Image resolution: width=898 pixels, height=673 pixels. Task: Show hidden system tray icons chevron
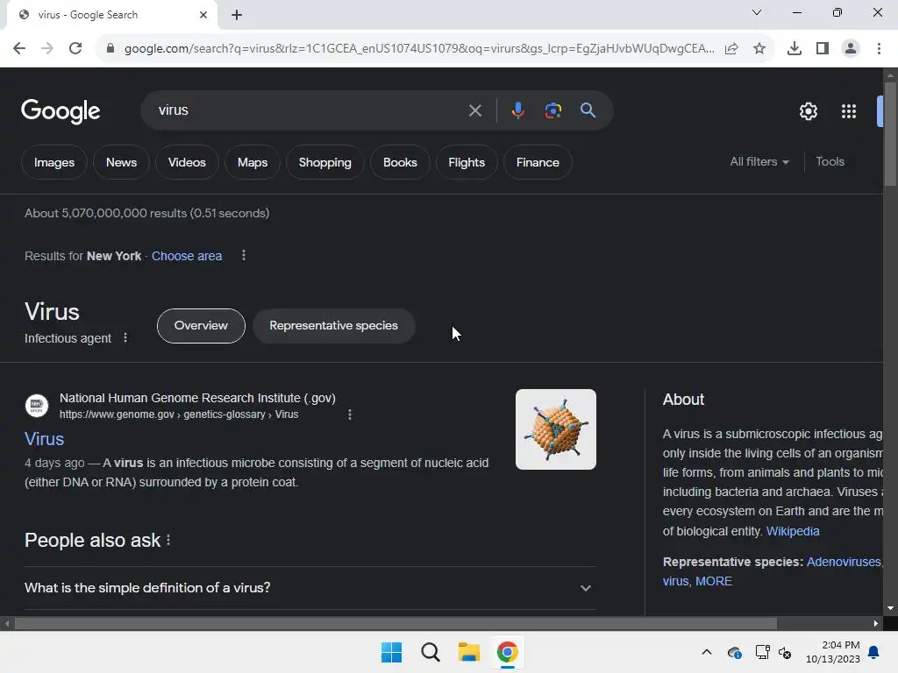707,652
